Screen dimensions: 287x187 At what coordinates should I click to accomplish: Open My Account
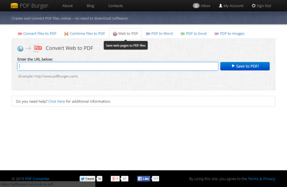(233, 6)
